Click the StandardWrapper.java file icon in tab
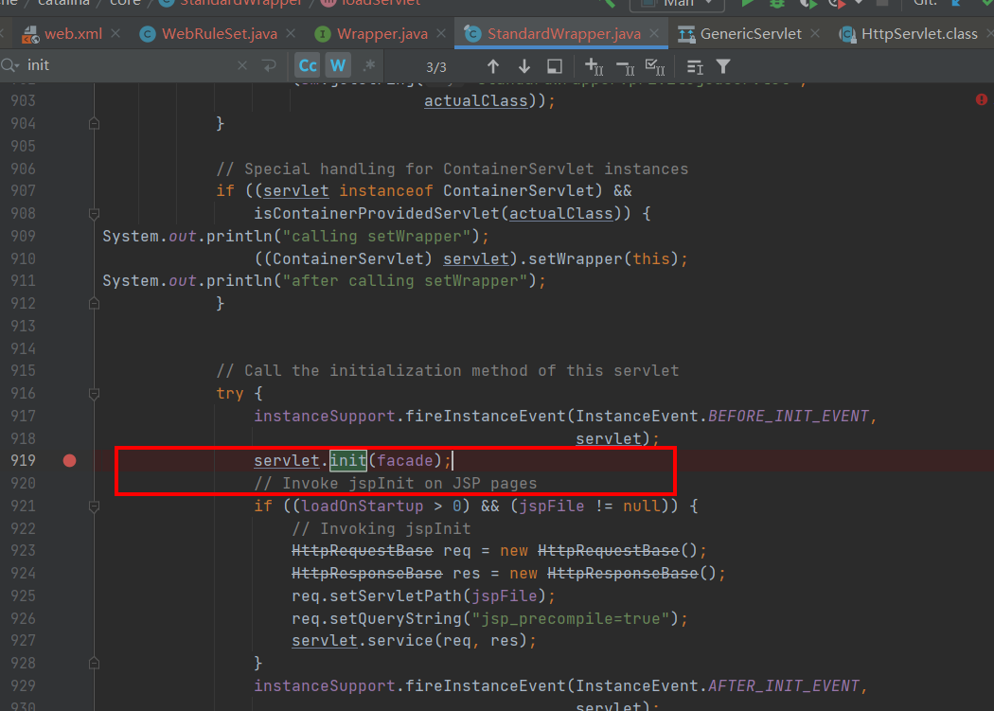 pyautogui.click(x=472, y=34)
